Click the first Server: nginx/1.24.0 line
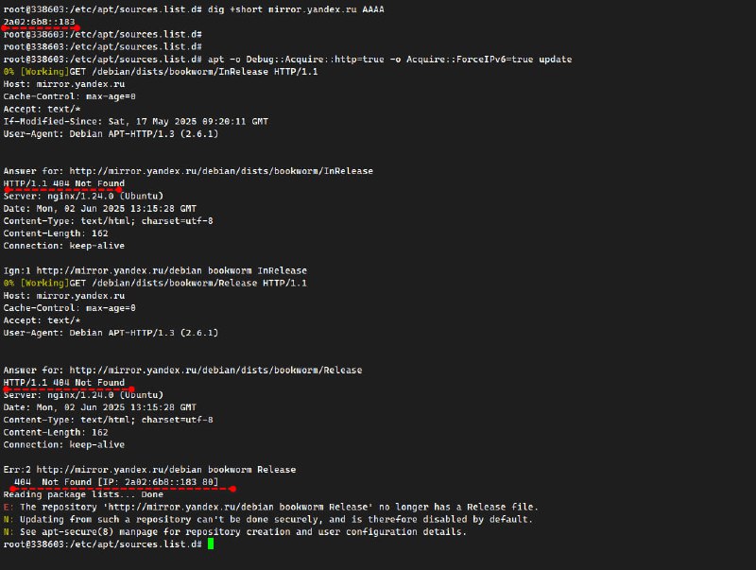The image size is (756, 570). [83, 196]
